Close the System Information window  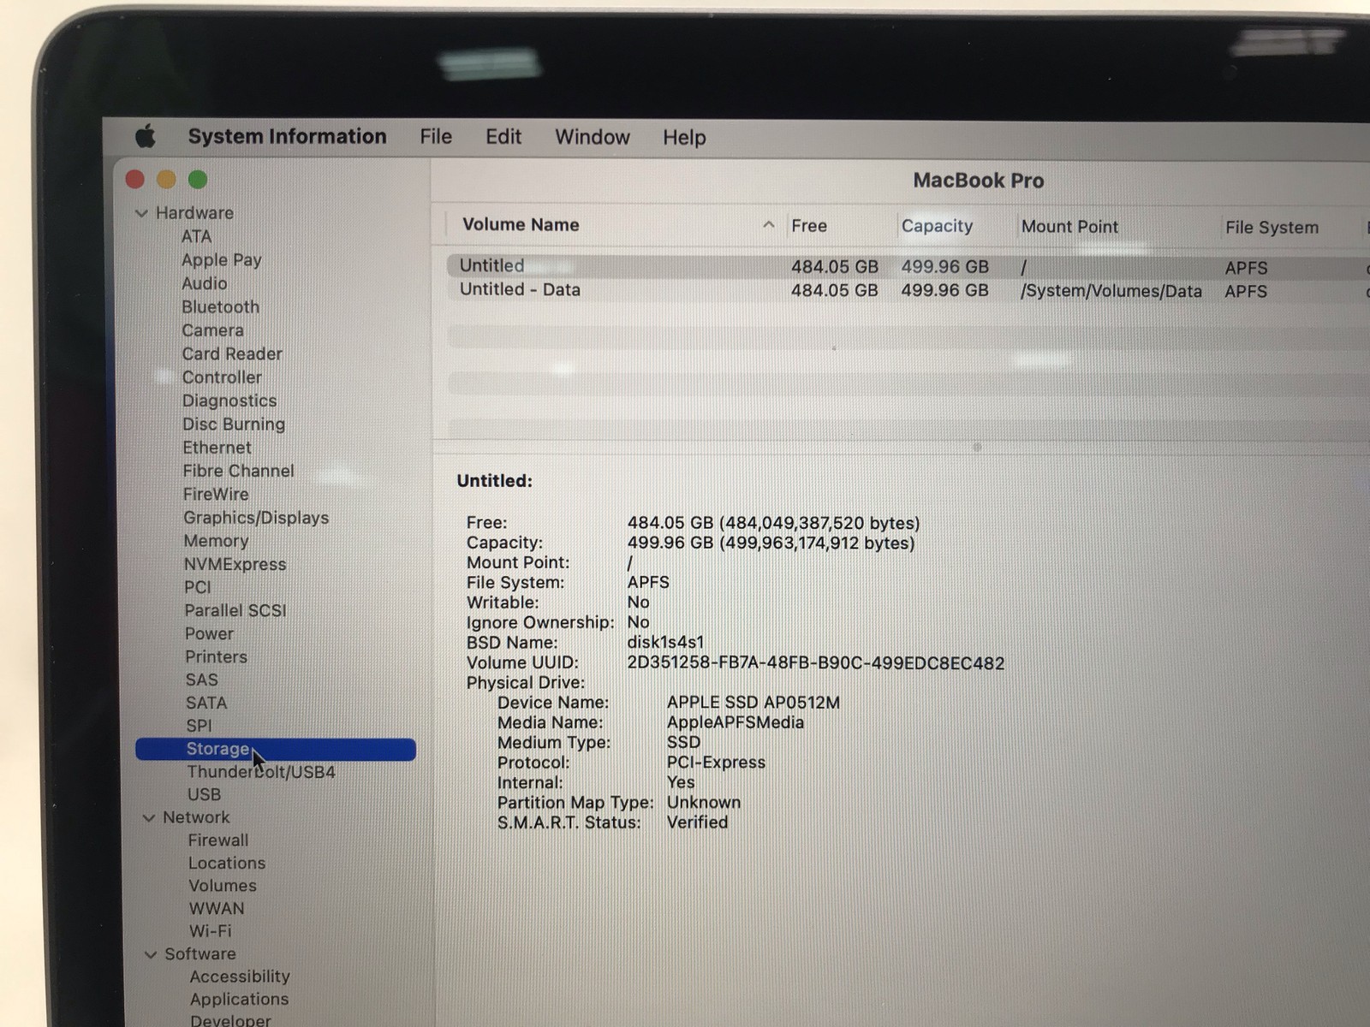135,179
